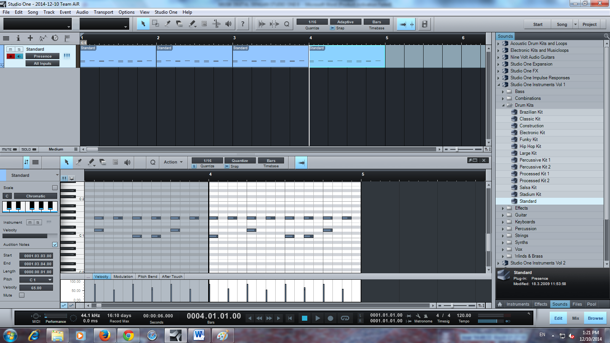Switch to the Modulation tab

click(x=123, y=277)
